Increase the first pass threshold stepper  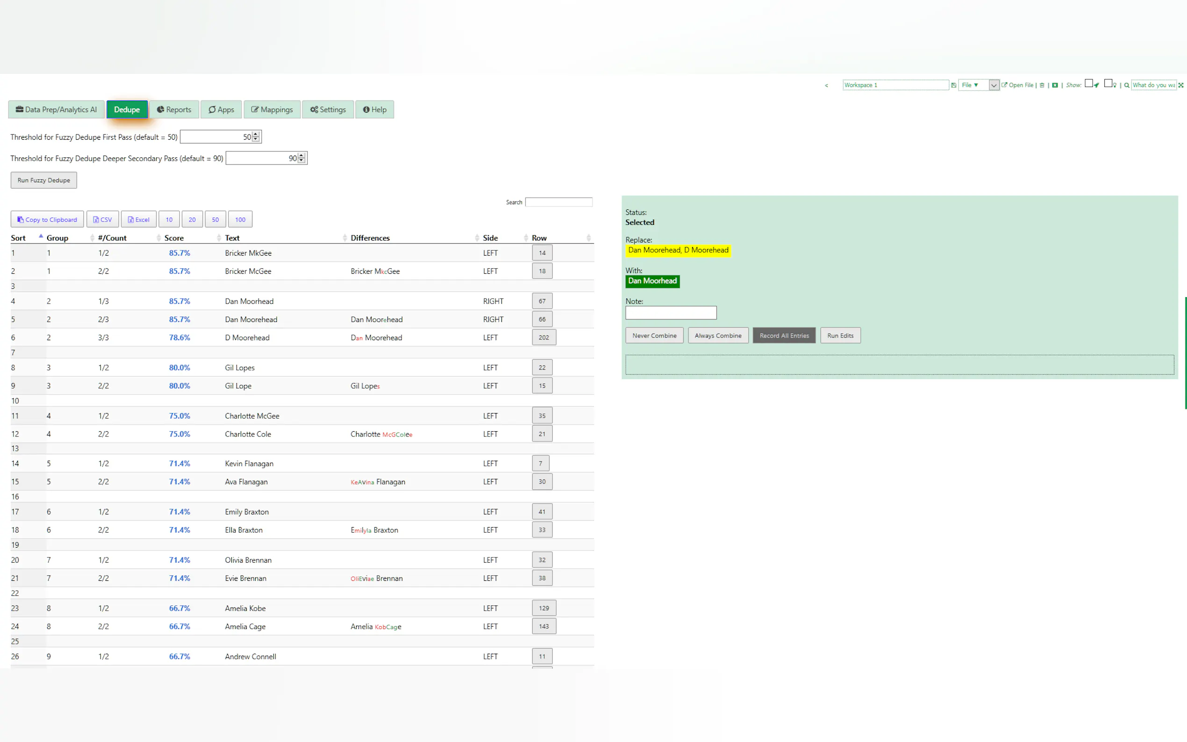click(256, 134)
